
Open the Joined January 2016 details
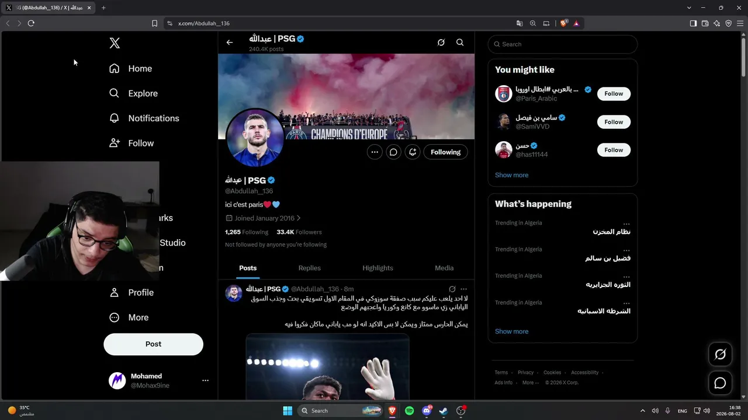(x=263, y=218)
